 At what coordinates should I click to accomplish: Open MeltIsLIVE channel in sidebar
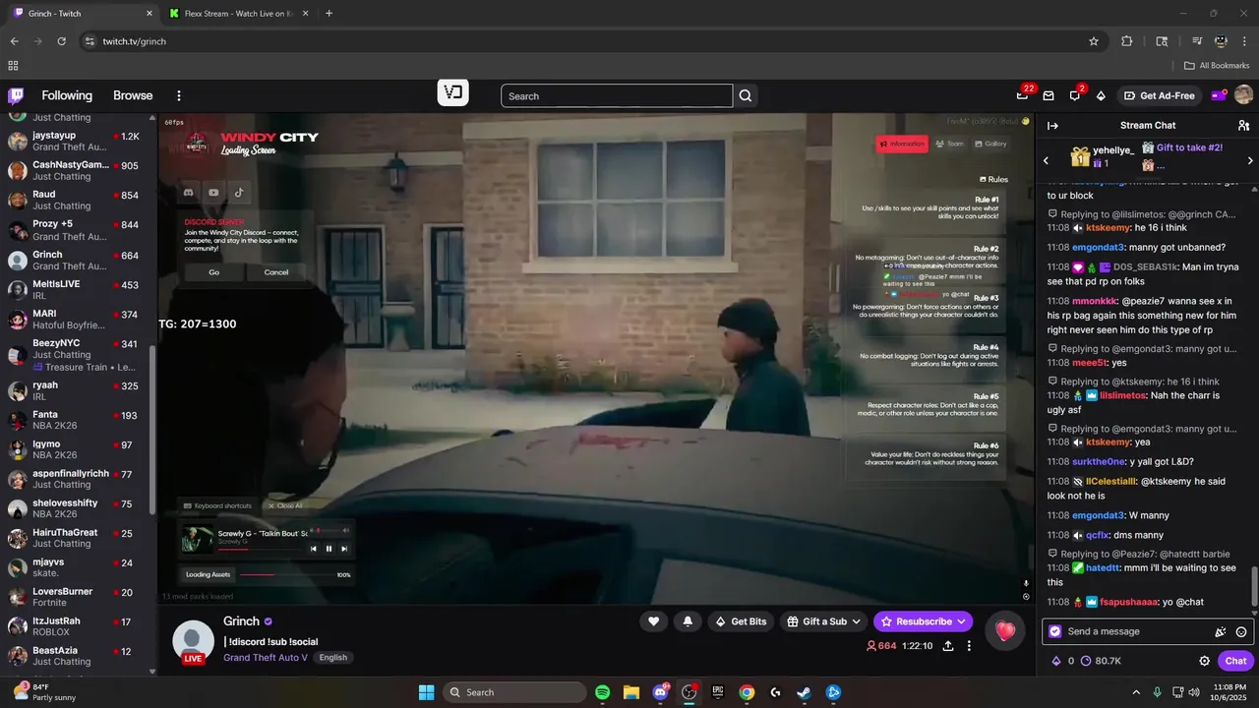pyautogui.click(x=76, y=289)
